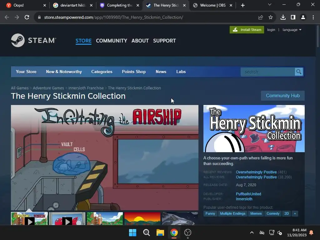Click the network display tray icon
This screenshot has height=240, width=320.
(272, 232)
